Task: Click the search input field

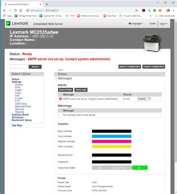Action: 19,66
